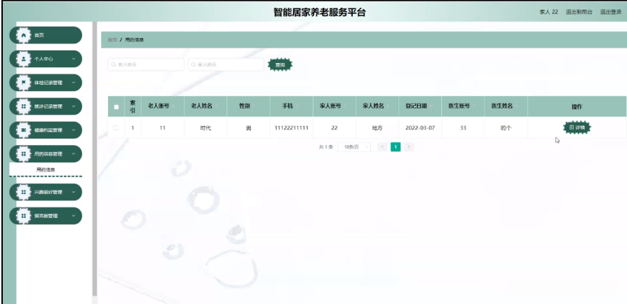The image size is (627, 304).
Task: Click the 的个 doctor name cell
Action: [x=506, y=128]
